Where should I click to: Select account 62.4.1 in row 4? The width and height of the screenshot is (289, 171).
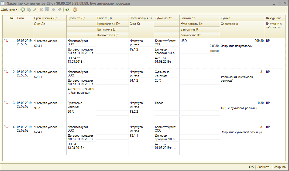(x=38, y=132)
